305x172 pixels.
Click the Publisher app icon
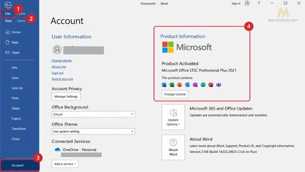tap(203, 85)
